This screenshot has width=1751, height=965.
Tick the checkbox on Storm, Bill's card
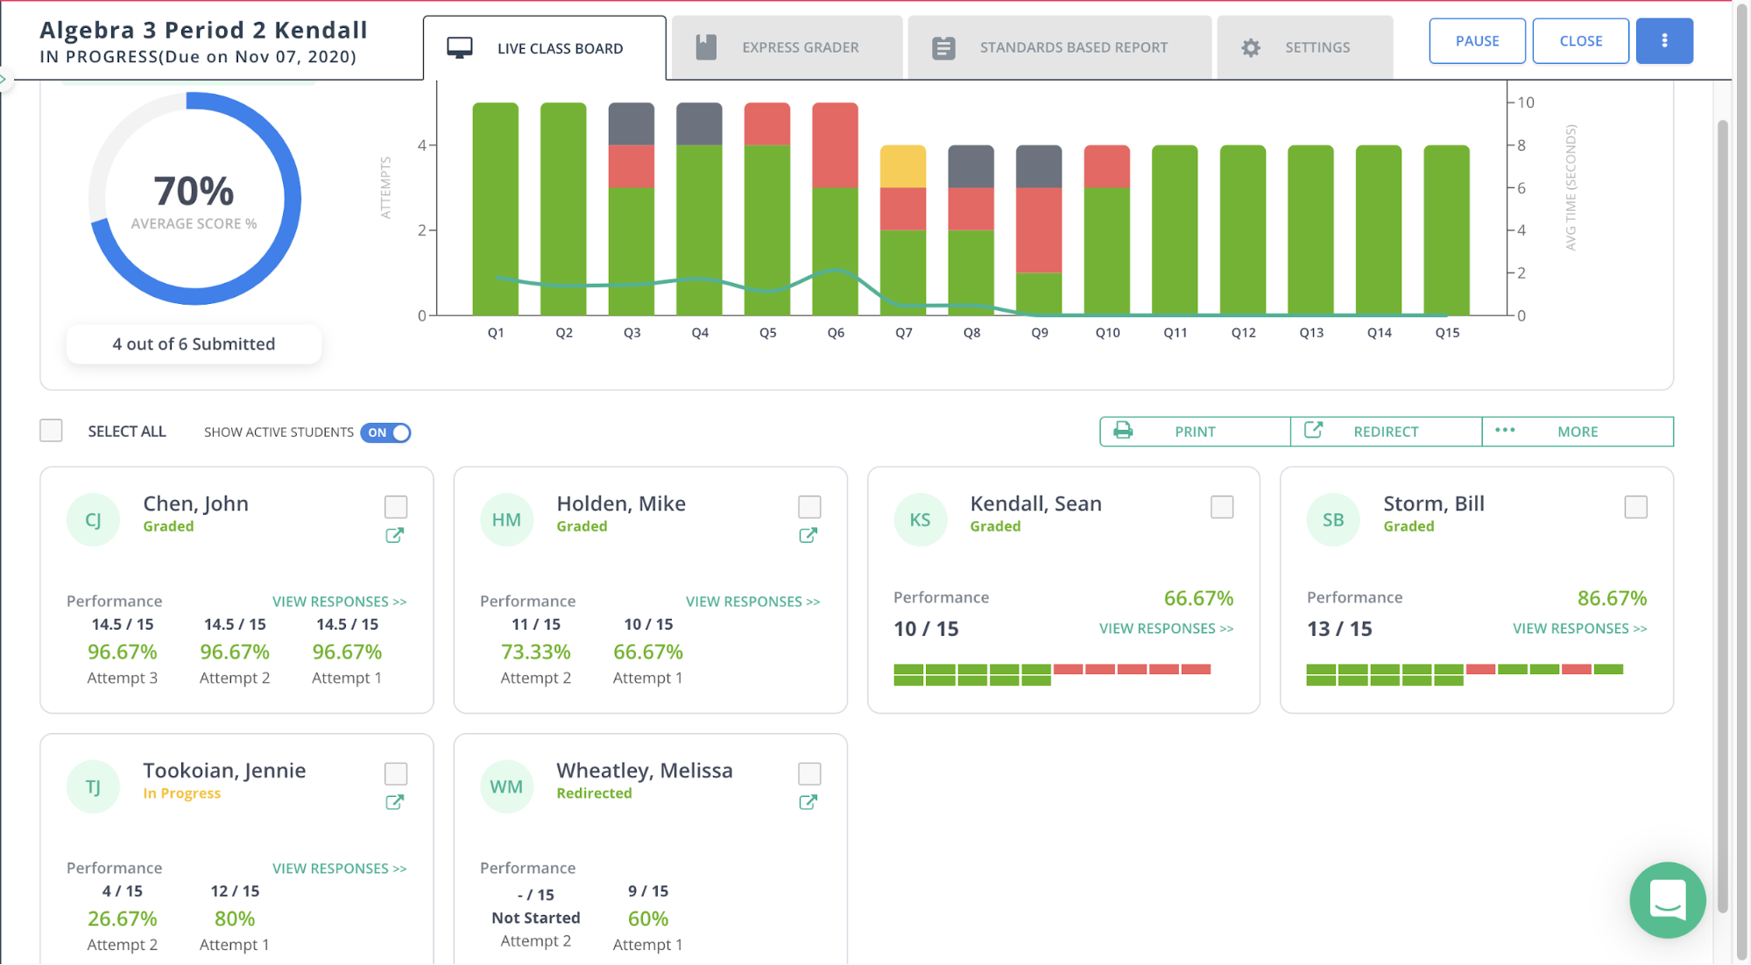point(1635,507)
